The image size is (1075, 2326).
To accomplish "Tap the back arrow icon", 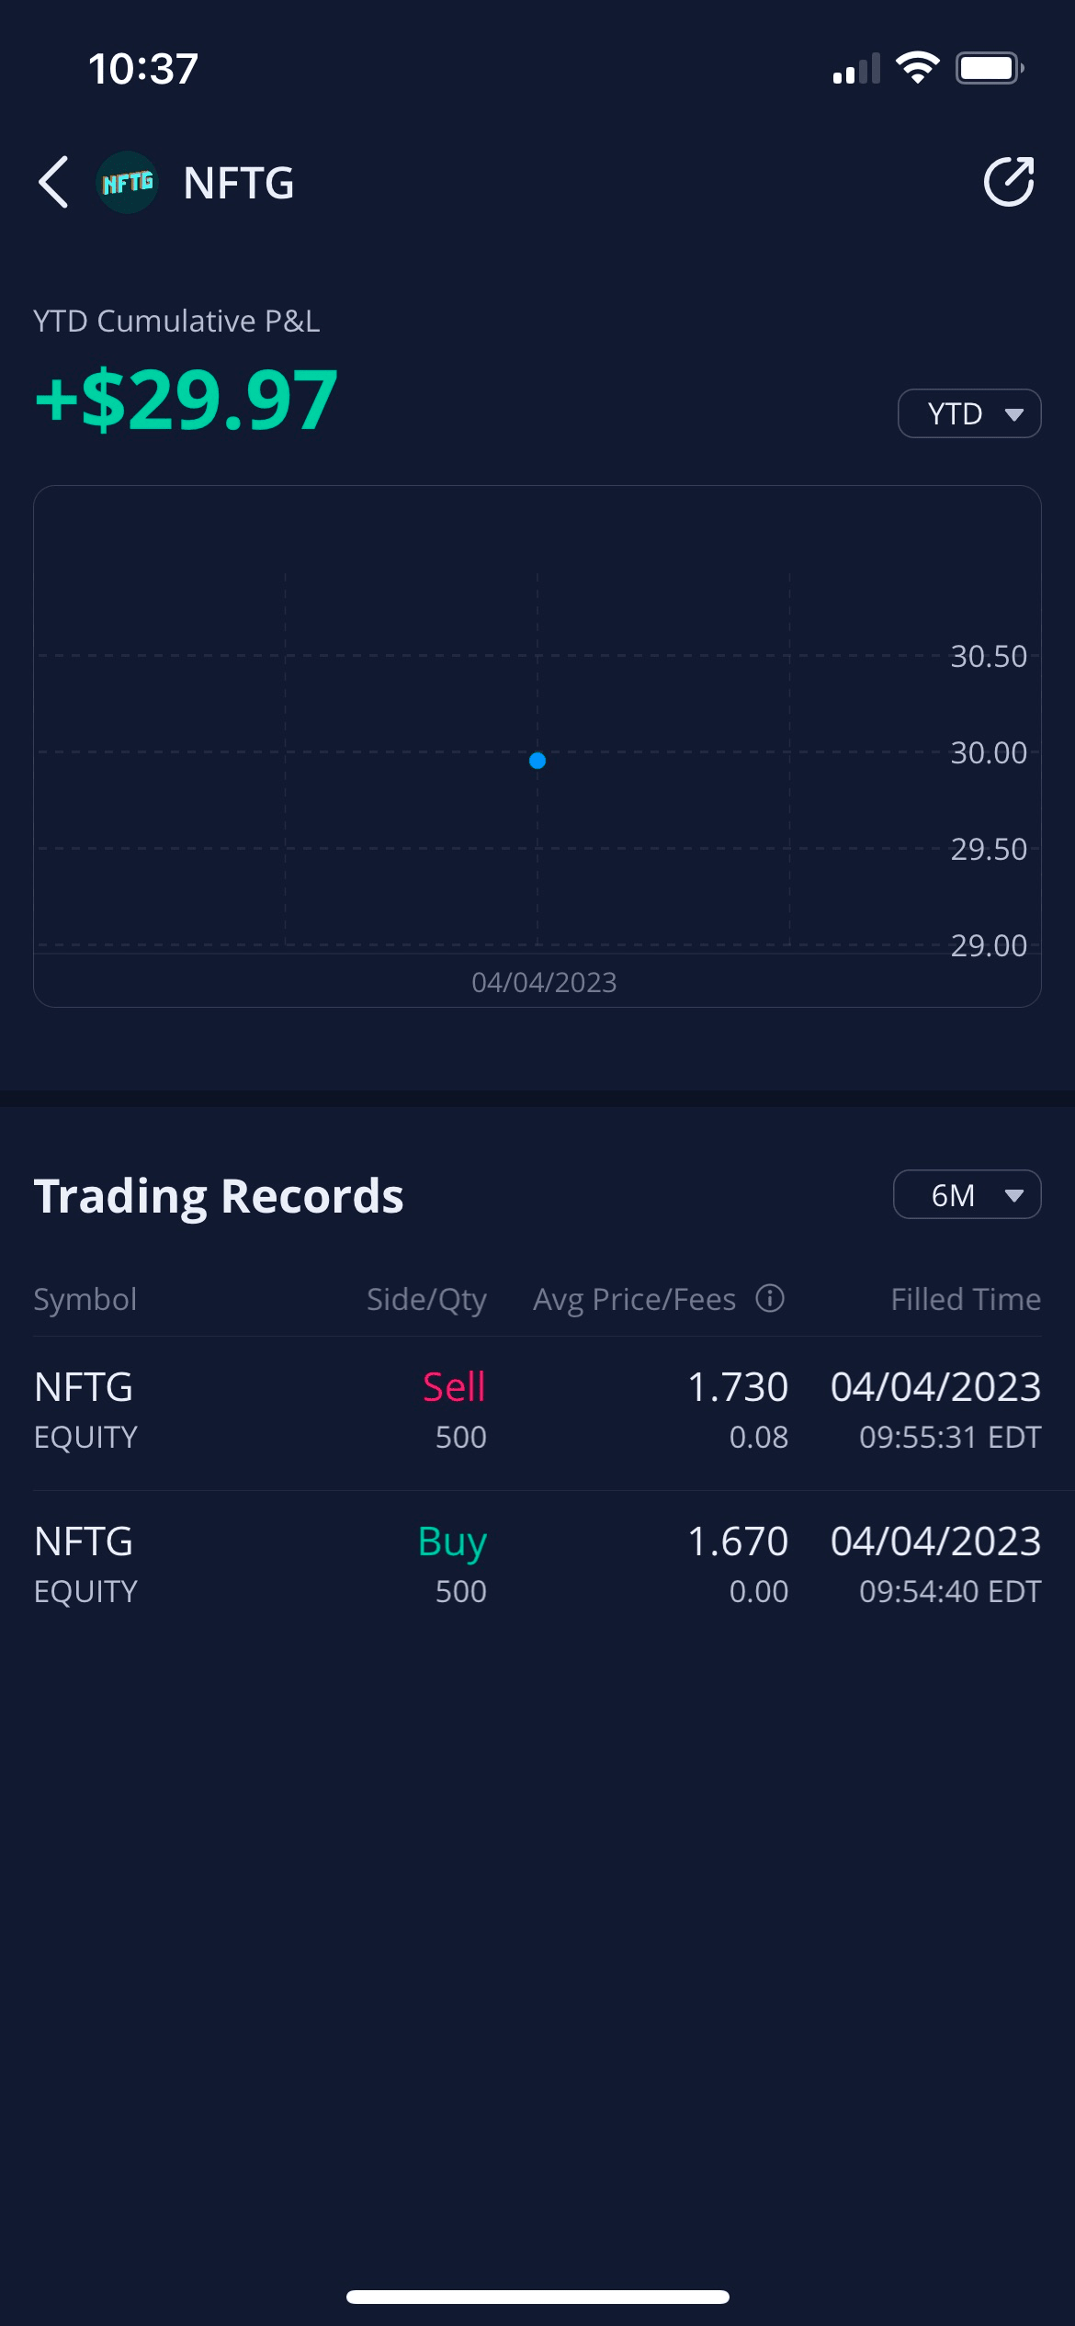I will coord(54,182).
